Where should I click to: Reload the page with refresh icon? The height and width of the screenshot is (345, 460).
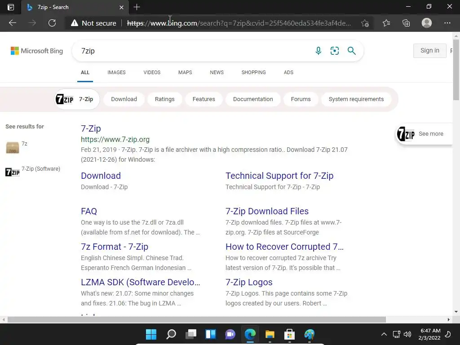52,23
